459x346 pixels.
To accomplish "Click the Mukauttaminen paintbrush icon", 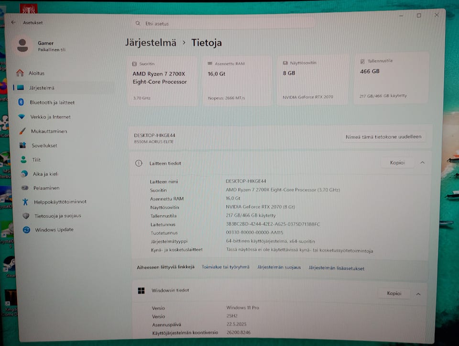I will tap(22, 131).
